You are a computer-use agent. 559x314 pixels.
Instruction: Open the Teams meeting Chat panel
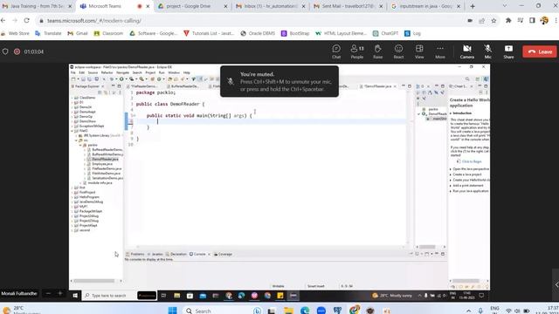tap(336, 51)
